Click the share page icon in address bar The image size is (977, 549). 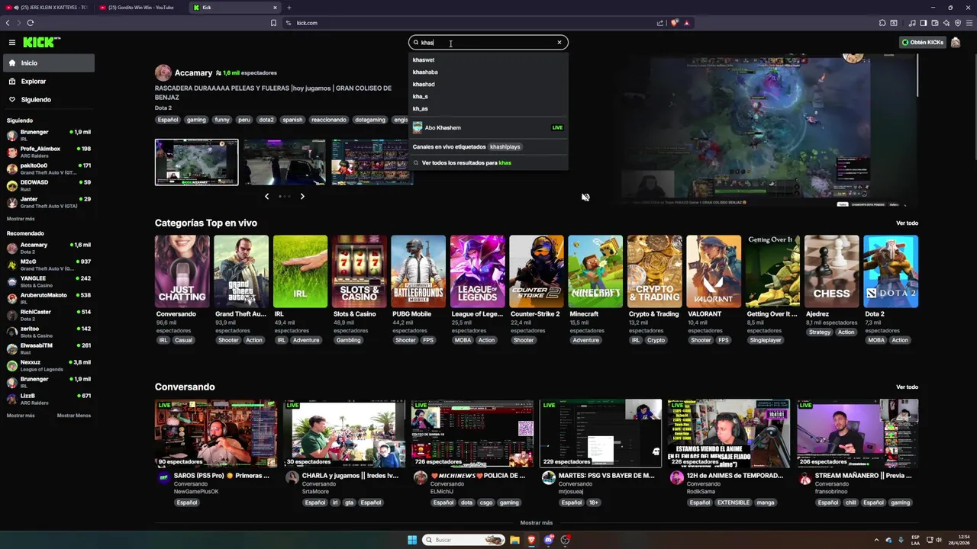(x=660, y=23)
